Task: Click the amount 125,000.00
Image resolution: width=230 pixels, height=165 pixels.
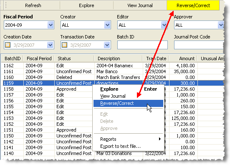Action: [183, 118]
